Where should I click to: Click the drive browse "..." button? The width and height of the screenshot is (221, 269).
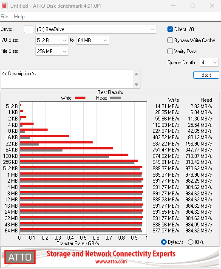coord(28,29)
